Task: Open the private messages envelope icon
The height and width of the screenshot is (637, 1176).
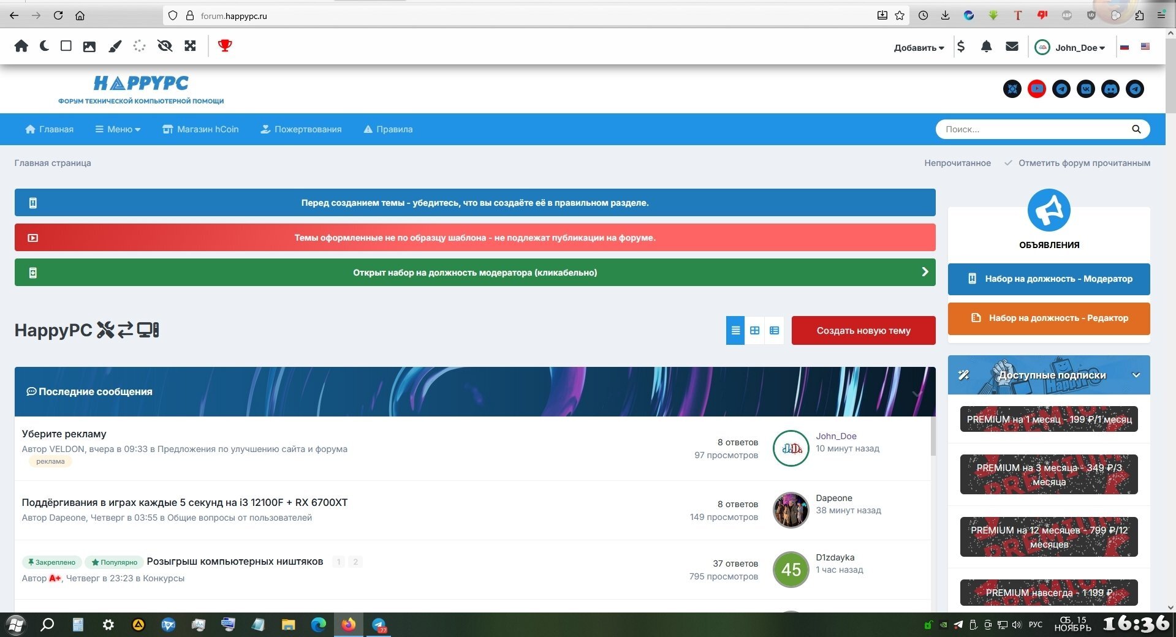Action: pos(1012,47)
